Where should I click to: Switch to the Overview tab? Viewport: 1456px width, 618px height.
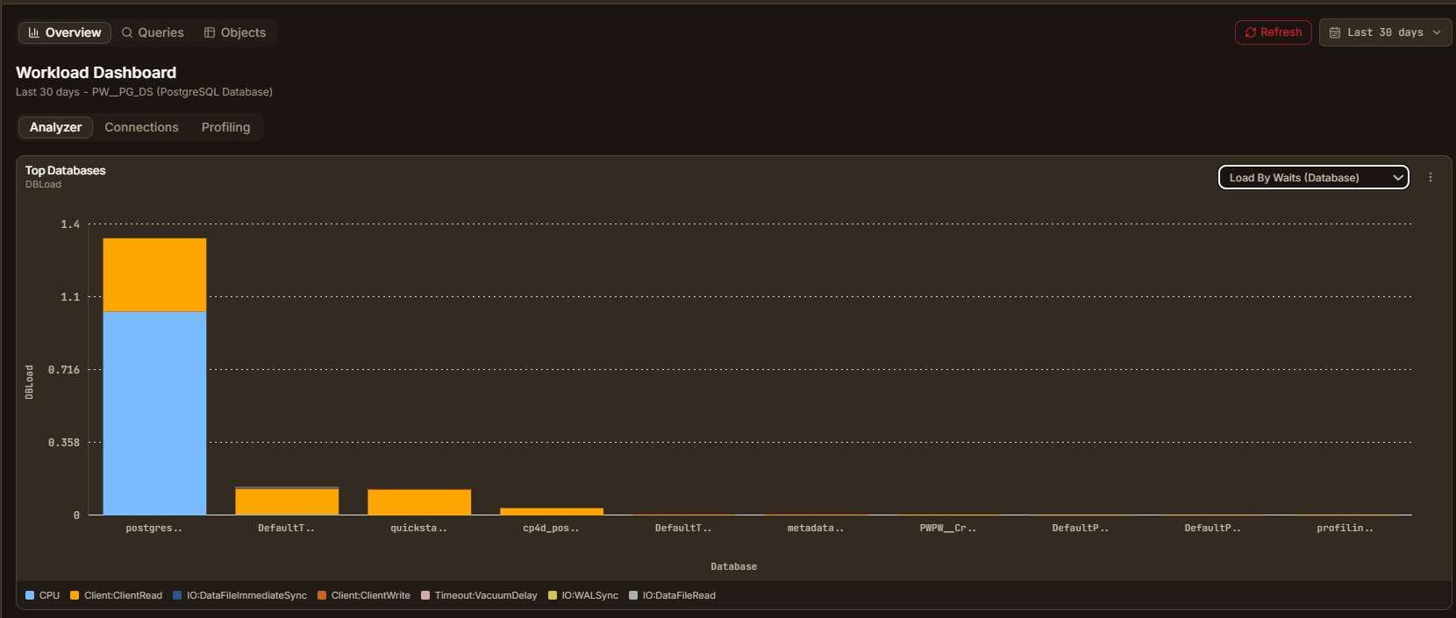tap(65, 32)
